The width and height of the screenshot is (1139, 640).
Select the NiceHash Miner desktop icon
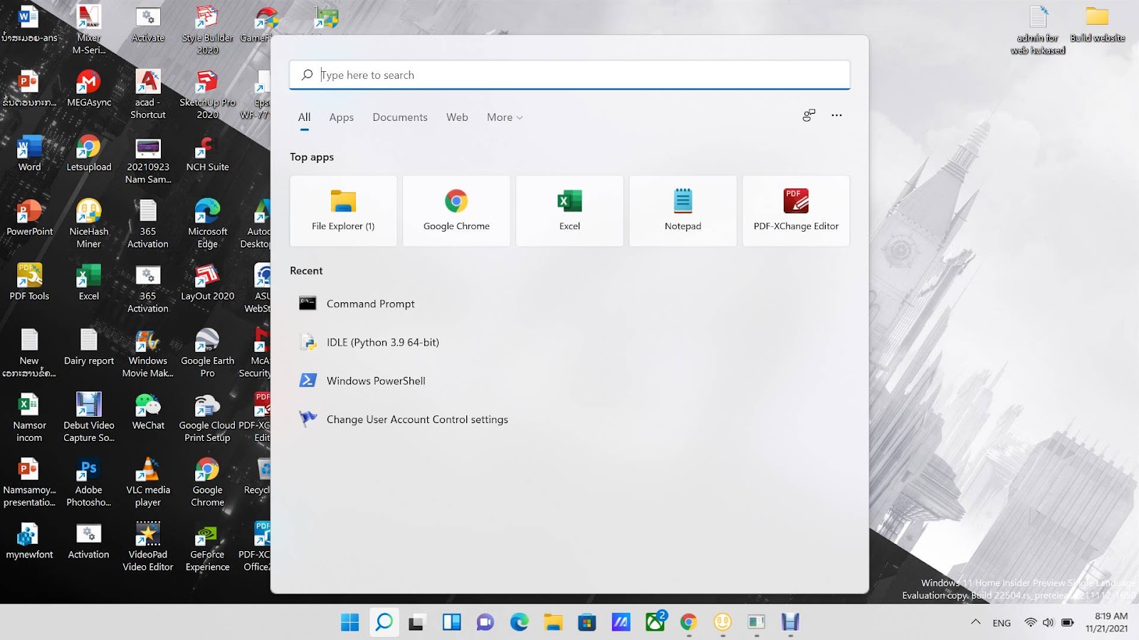[89, 224]
